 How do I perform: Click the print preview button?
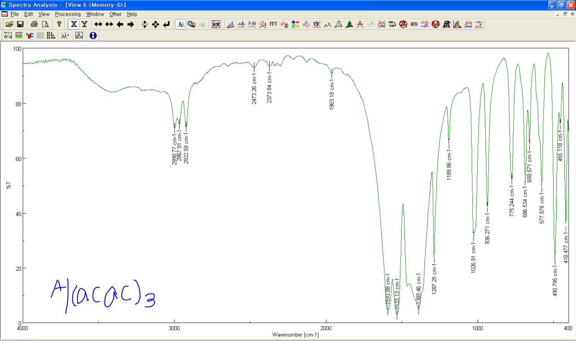(46, 24)
